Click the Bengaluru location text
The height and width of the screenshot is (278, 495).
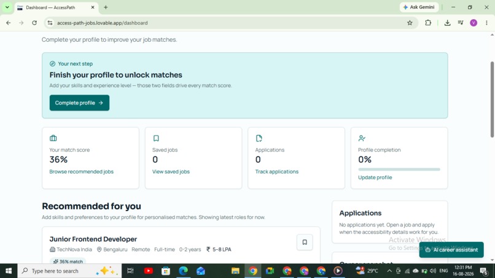(x=115, y=249)
